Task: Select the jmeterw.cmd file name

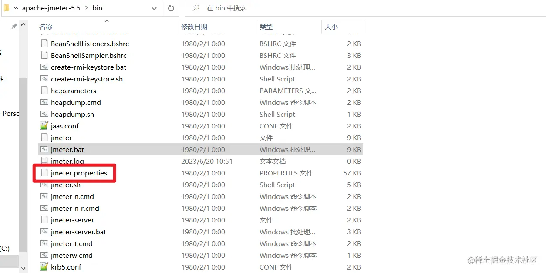Action: (x=72, y=255)
